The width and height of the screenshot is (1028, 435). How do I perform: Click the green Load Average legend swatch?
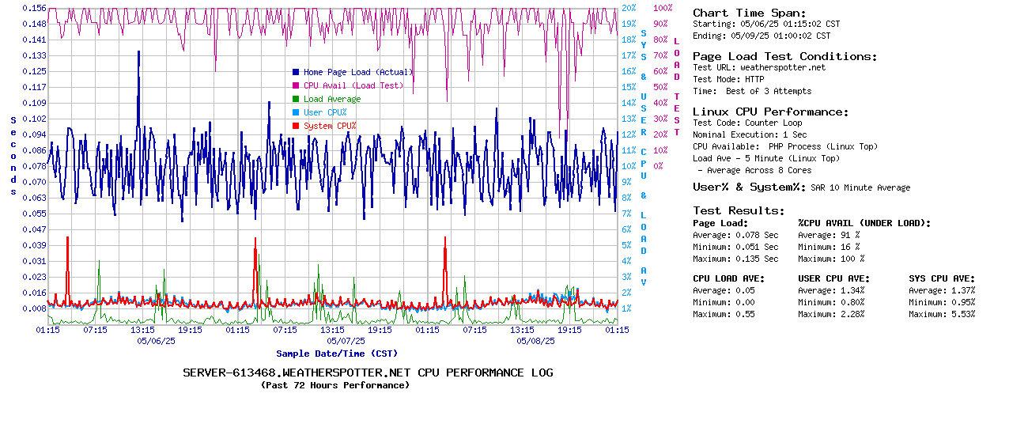[x=296, y=99]
